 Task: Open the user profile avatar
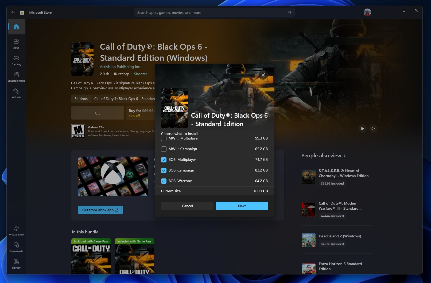click(x=367, y=12)
